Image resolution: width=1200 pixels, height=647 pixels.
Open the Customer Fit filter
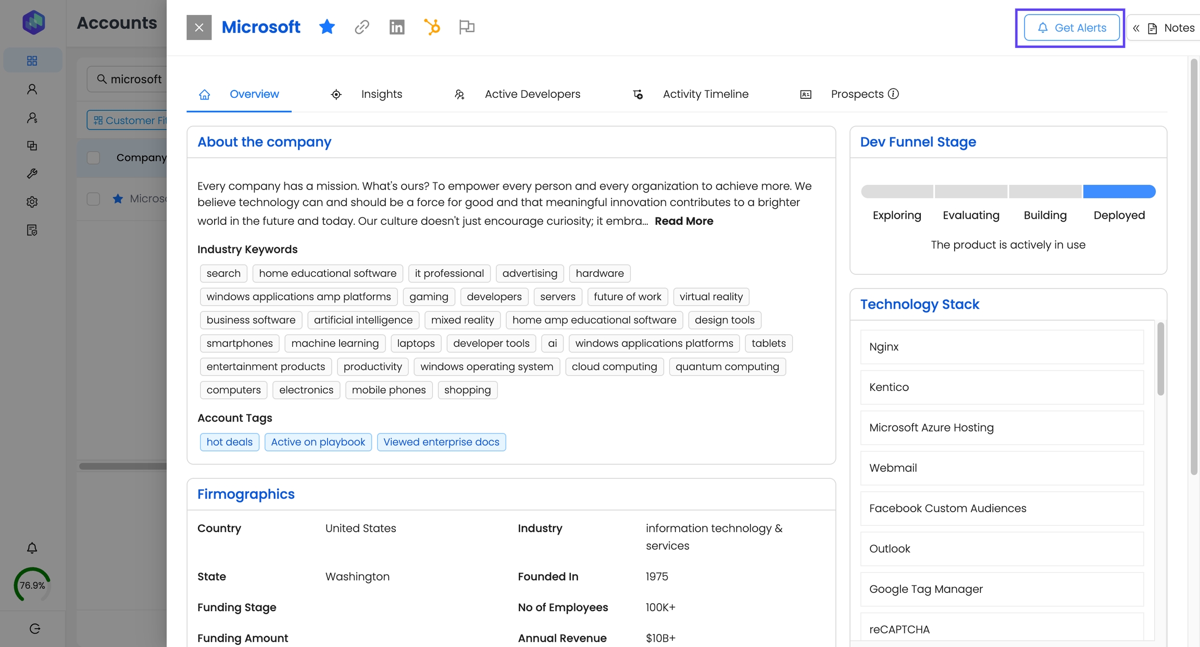128,120
